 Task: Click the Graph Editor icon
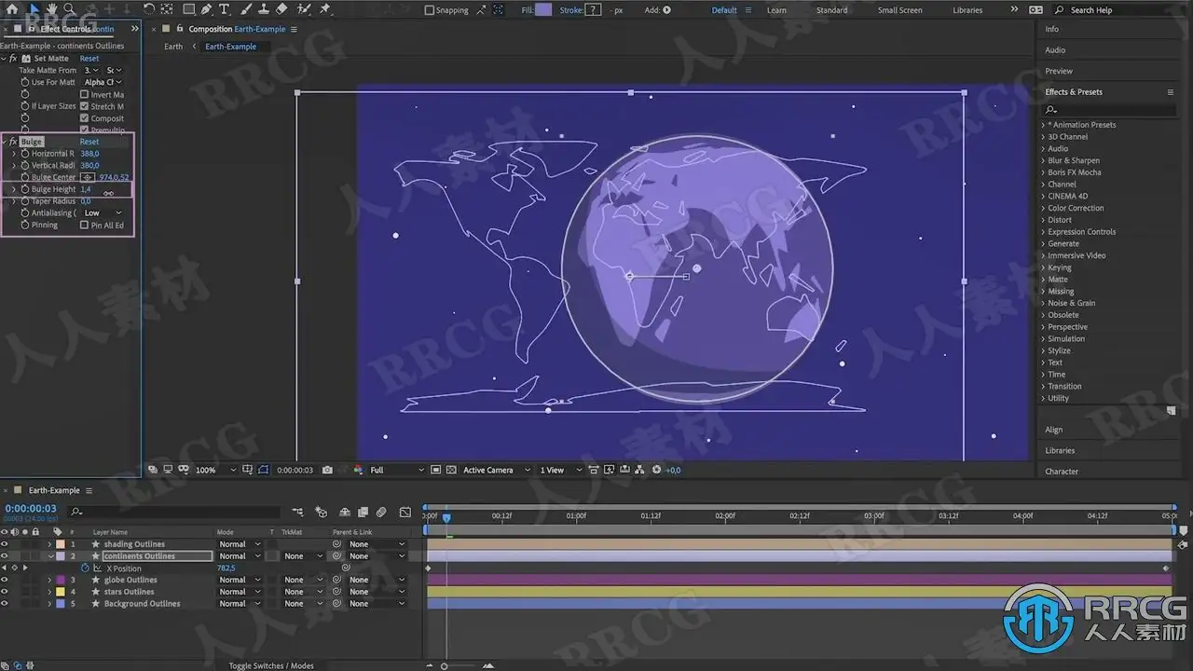pyautogui.click(x=405, y=512)
